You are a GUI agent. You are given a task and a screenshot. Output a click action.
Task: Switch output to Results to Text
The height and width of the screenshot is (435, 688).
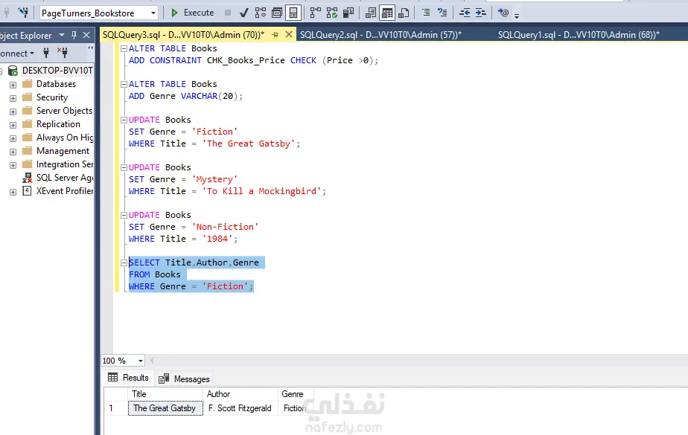[370, 13]
